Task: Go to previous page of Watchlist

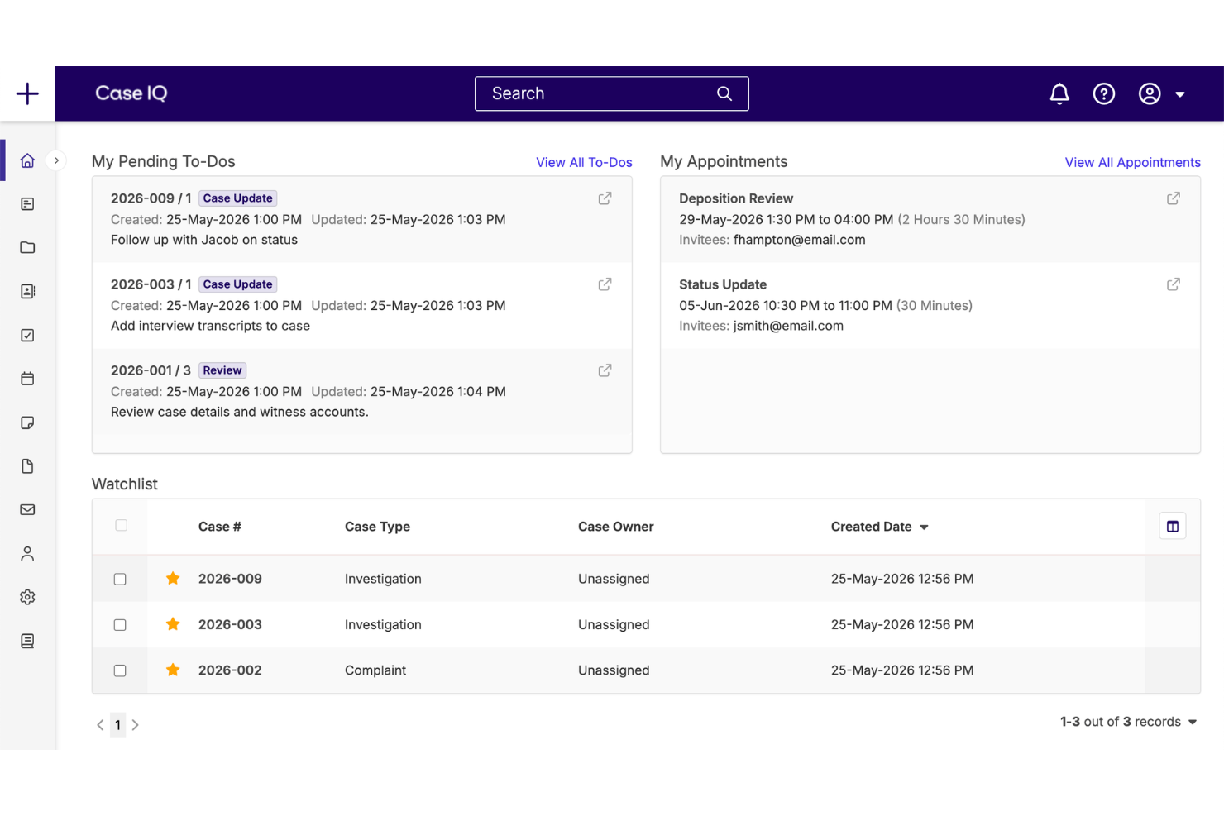Action: (x=100, y=725)
